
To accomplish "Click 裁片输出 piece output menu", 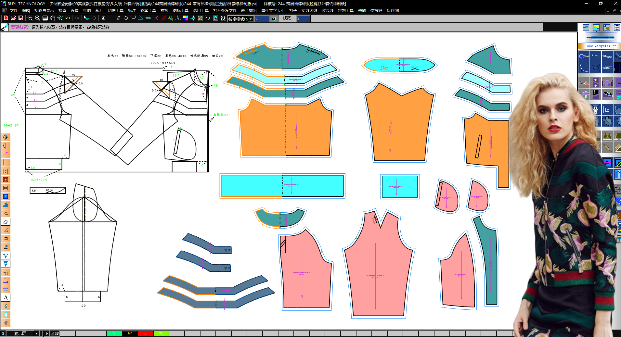I will tap(249, 10).
